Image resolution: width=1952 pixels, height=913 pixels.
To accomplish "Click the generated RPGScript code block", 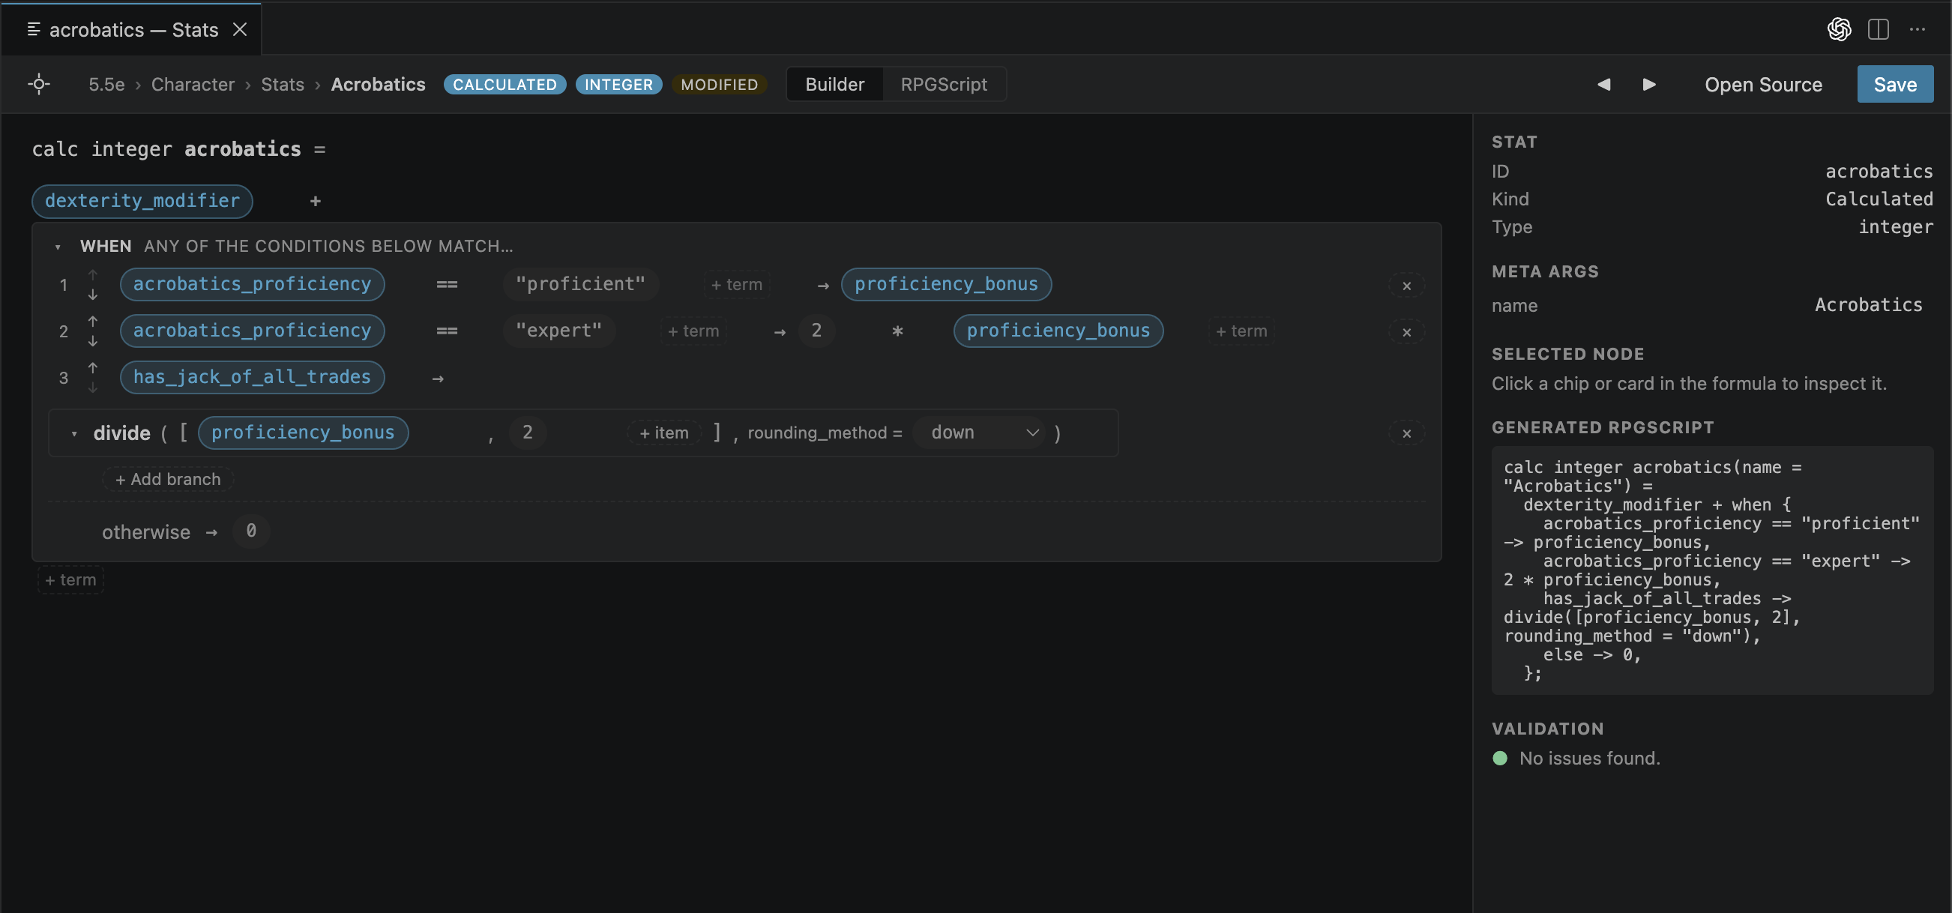I will coord(1712,570).
